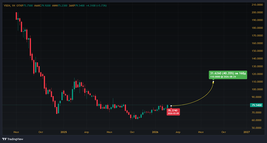
Task: Click the clock icon in green forecast label
Action: click(x=222, y=77)
